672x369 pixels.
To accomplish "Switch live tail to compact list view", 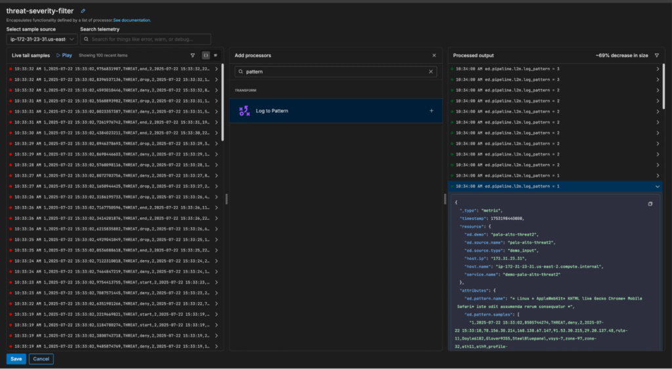I will point(215,56).
